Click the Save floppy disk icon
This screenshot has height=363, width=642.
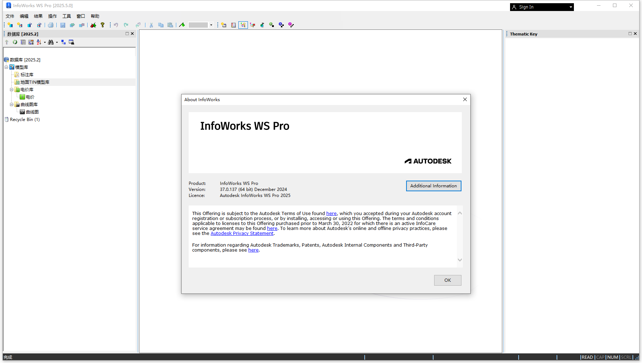click(x=63, y=25)
